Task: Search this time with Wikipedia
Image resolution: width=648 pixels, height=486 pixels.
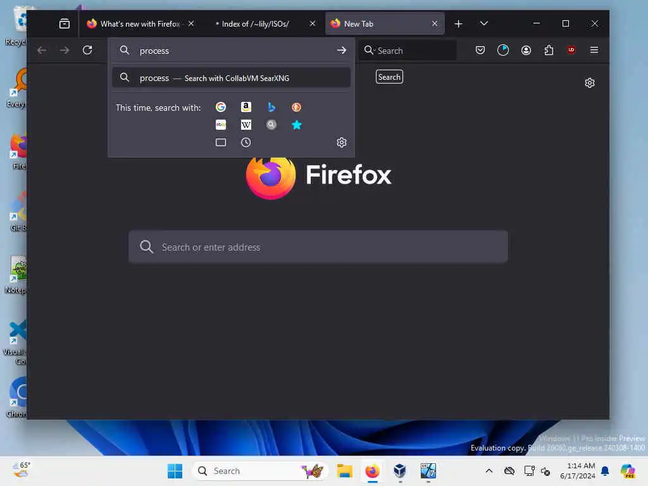Action: tap(246, 125)
